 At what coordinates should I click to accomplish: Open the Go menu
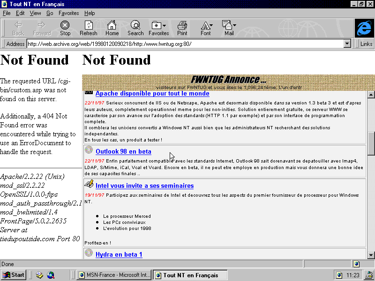50,13
